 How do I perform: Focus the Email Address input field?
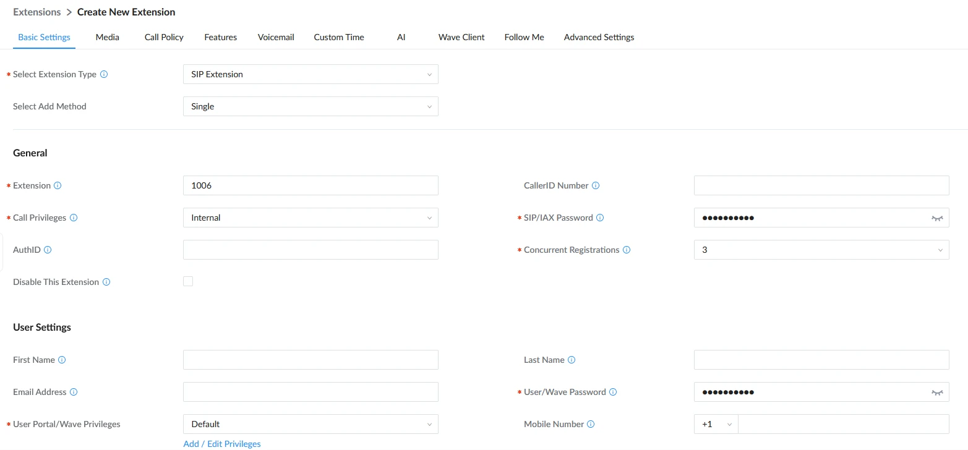click(311, 392)
